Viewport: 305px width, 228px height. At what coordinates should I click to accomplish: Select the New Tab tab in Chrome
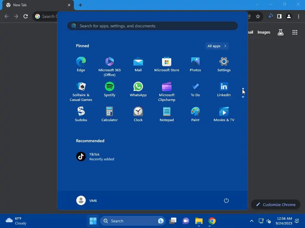point(38,5)
